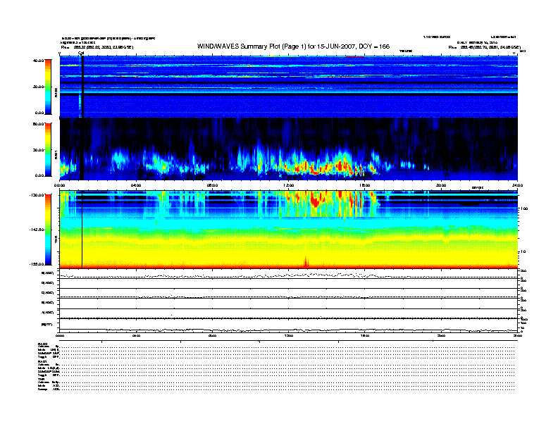Click the -155.00 label on TNR scale

tap(37, 264)
